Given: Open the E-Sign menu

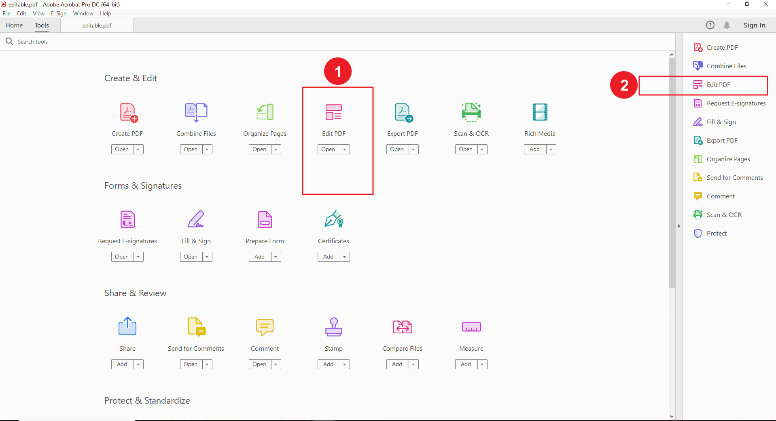Looking at the screenshot, I should click(x=59, y=13).
